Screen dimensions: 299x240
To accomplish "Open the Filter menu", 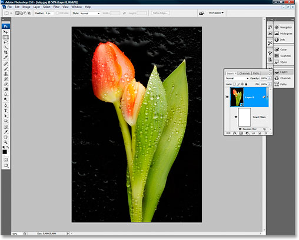I will (x=57, y=7).
